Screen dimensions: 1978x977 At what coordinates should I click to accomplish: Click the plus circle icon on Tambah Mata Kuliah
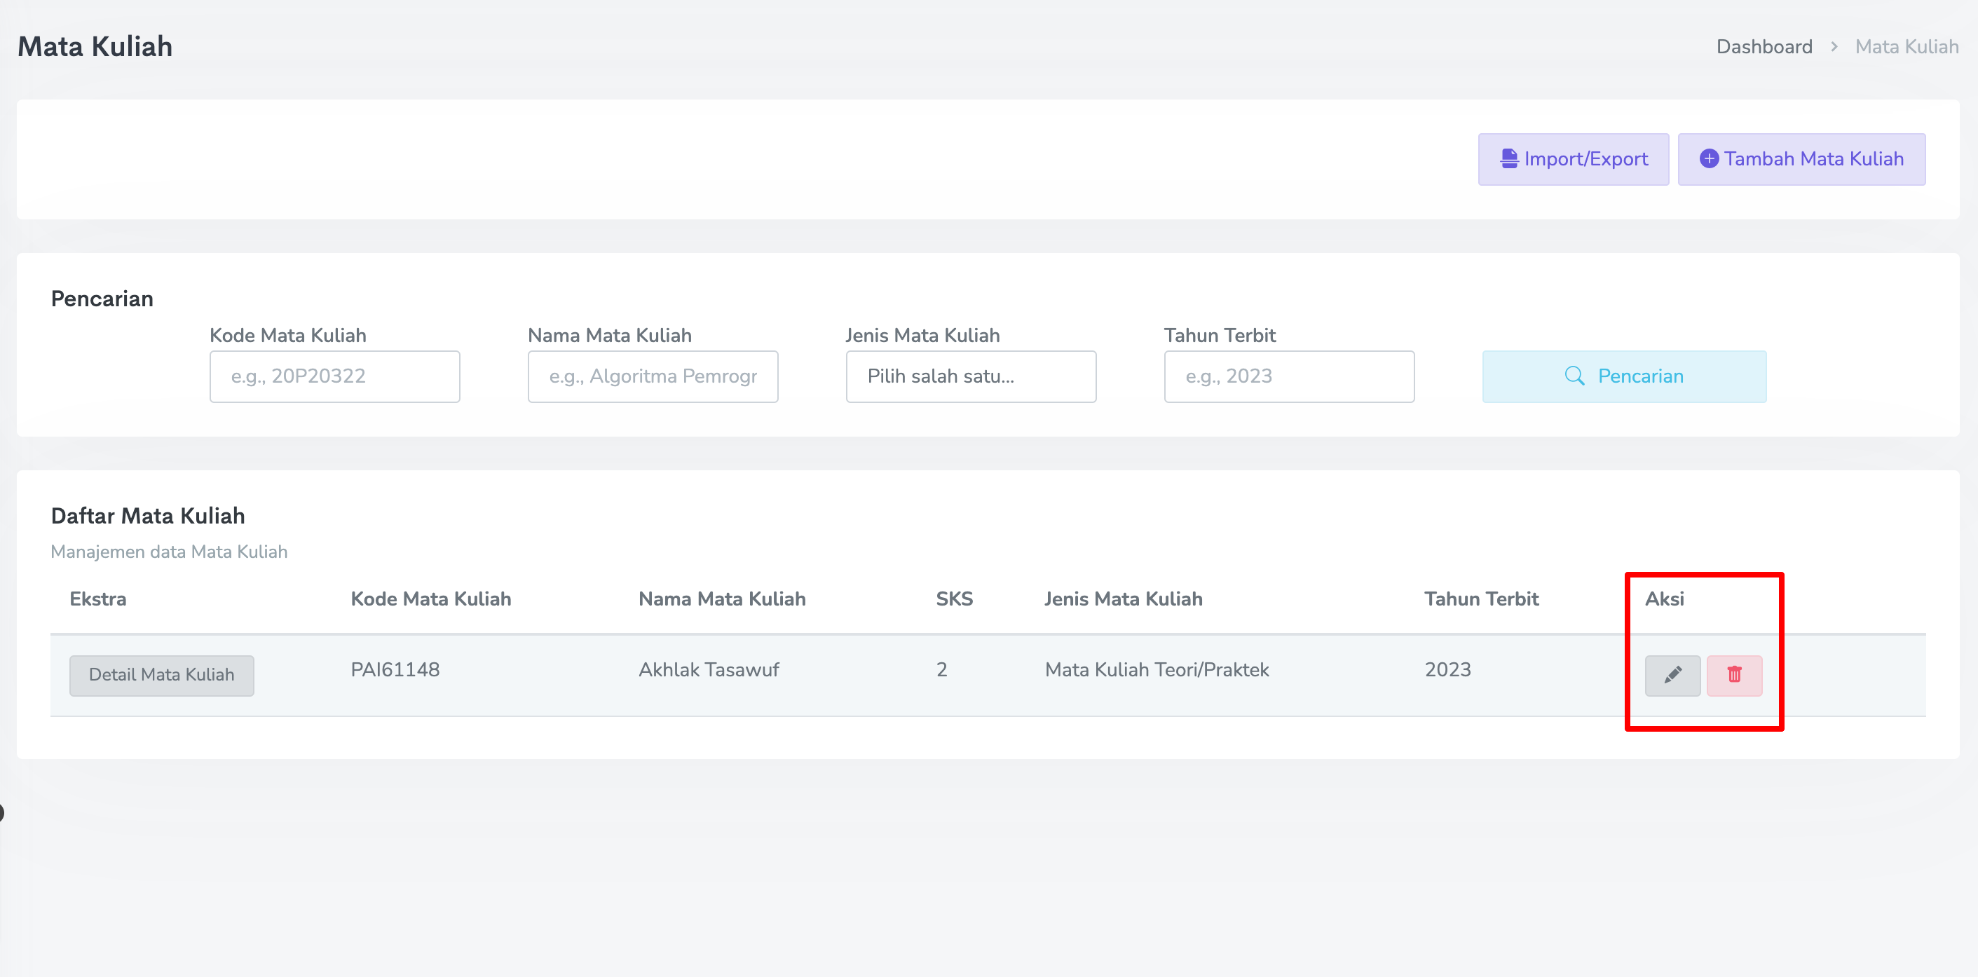[x=1708, y=159]
